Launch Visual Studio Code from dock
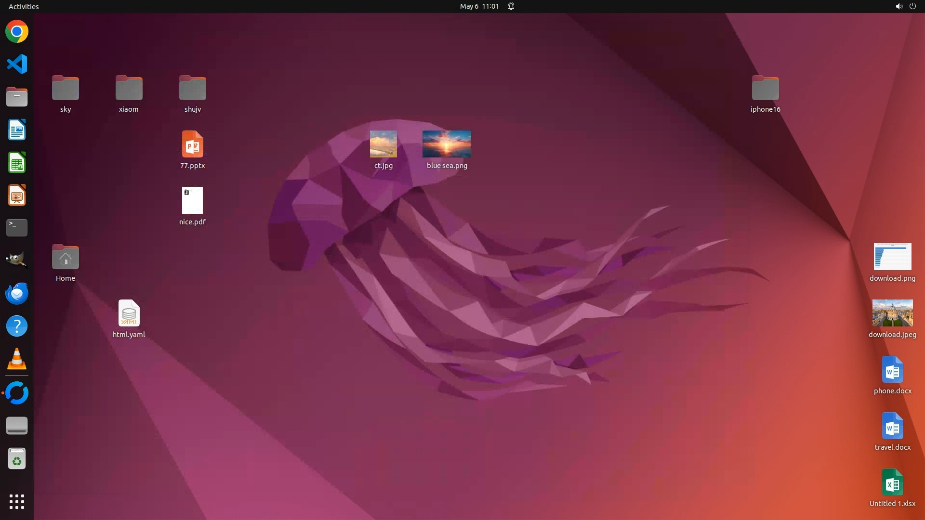The width and height of the screenshot is (925, 520). coord(17,64)
